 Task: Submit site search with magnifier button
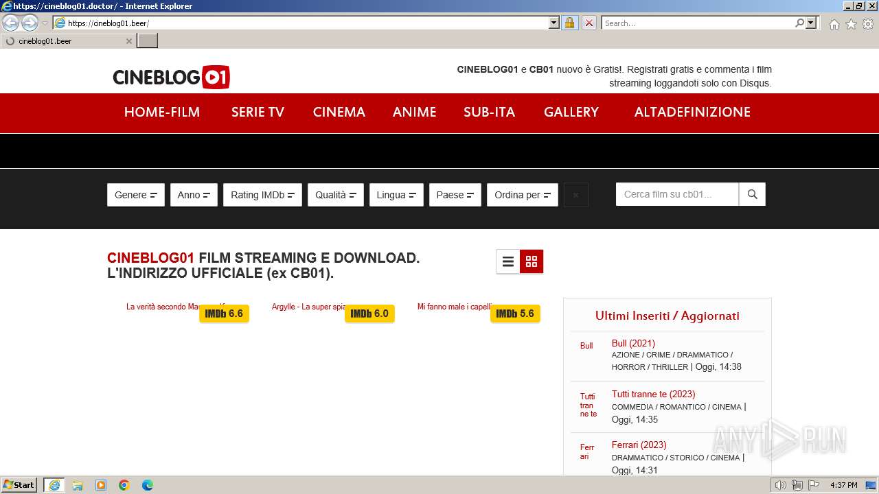[752, 194]
